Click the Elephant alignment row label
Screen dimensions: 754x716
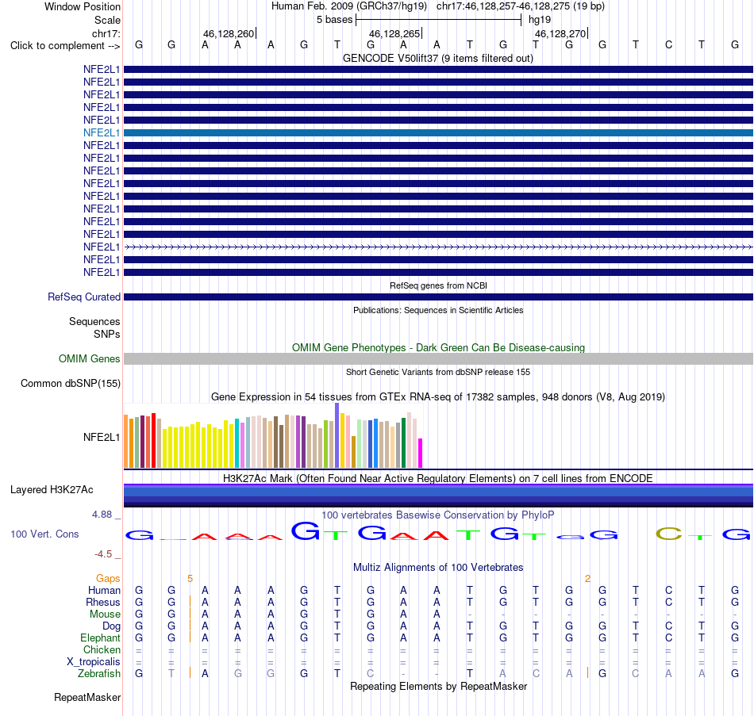point(101,638)
